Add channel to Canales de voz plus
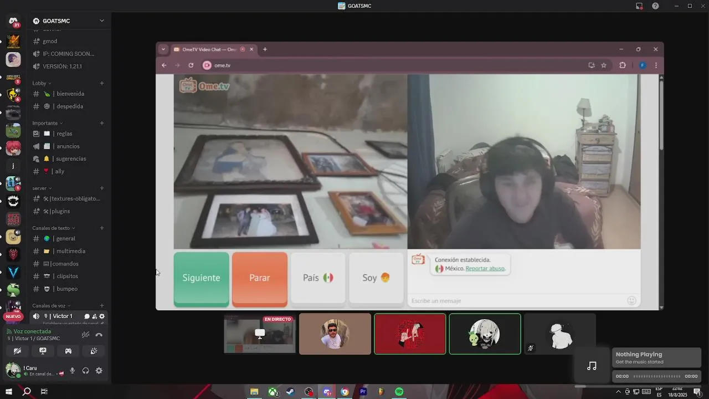The image size is (709, 399). (102, 305)
